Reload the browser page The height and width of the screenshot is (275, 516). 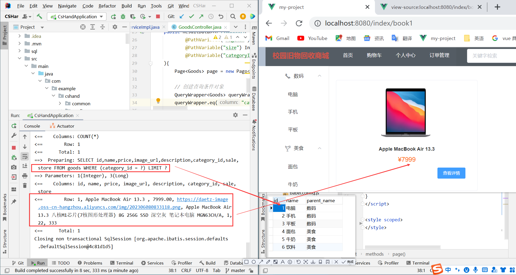click(299, 23)
